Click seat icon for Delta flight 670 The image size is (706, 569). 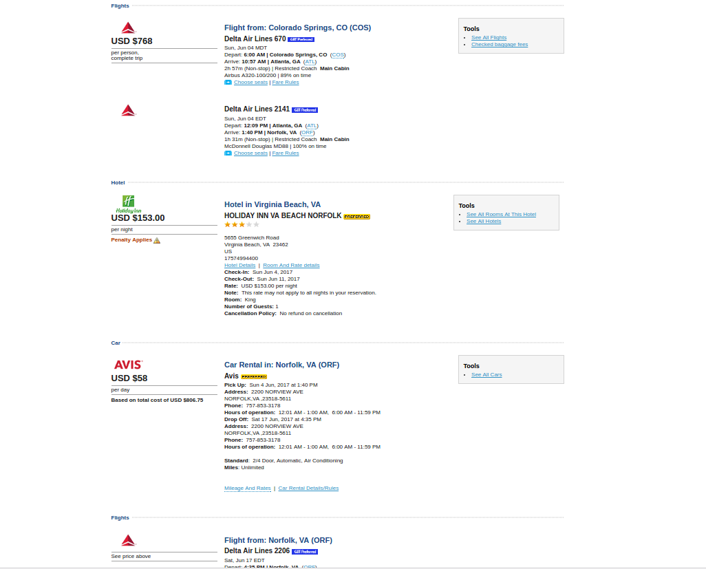tap(228, 83)
